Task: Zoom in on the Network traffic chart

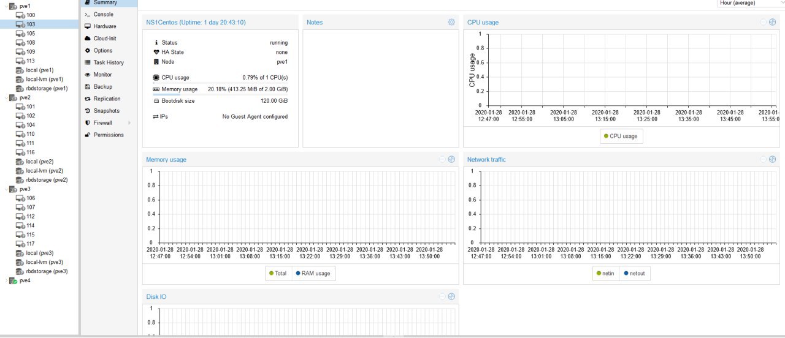Action: pyautogui.click(x=773, y=159)
